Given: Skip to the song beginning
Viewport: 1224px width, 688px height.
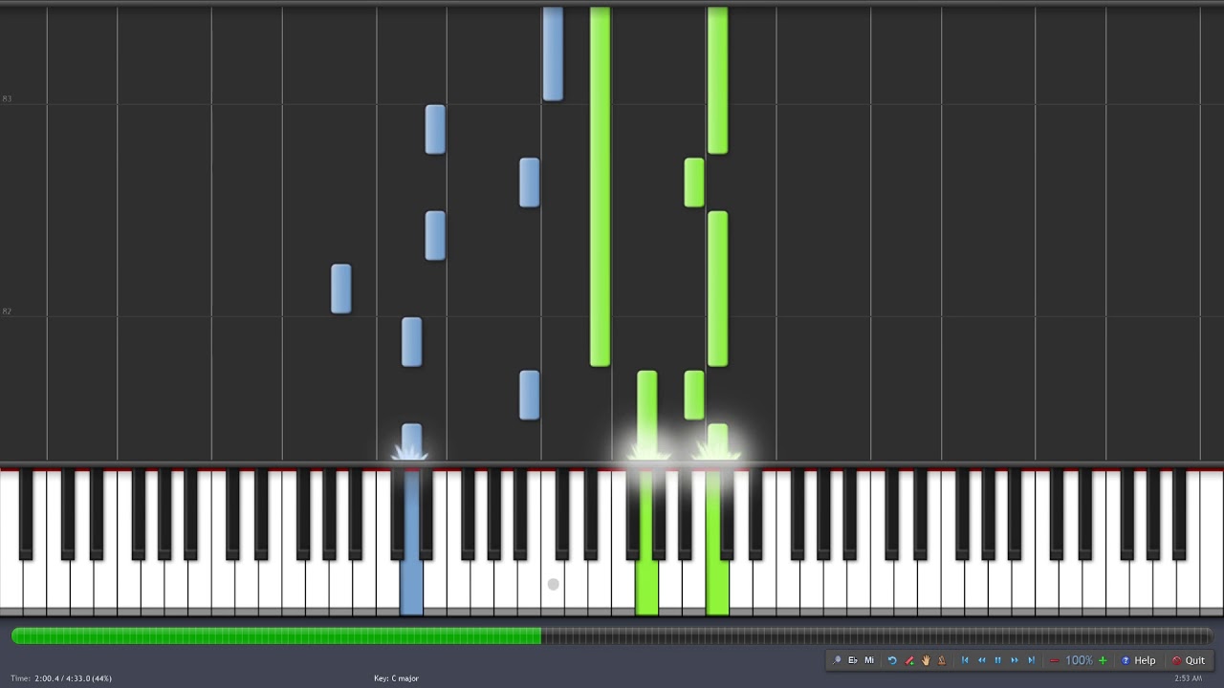Looking at the screenshot, I should pyautogui.click(x=965, y=660).
